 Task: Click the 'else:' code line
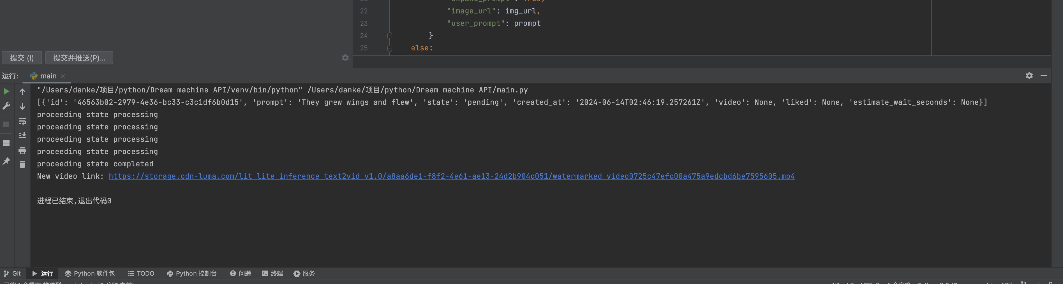[422, 48]
